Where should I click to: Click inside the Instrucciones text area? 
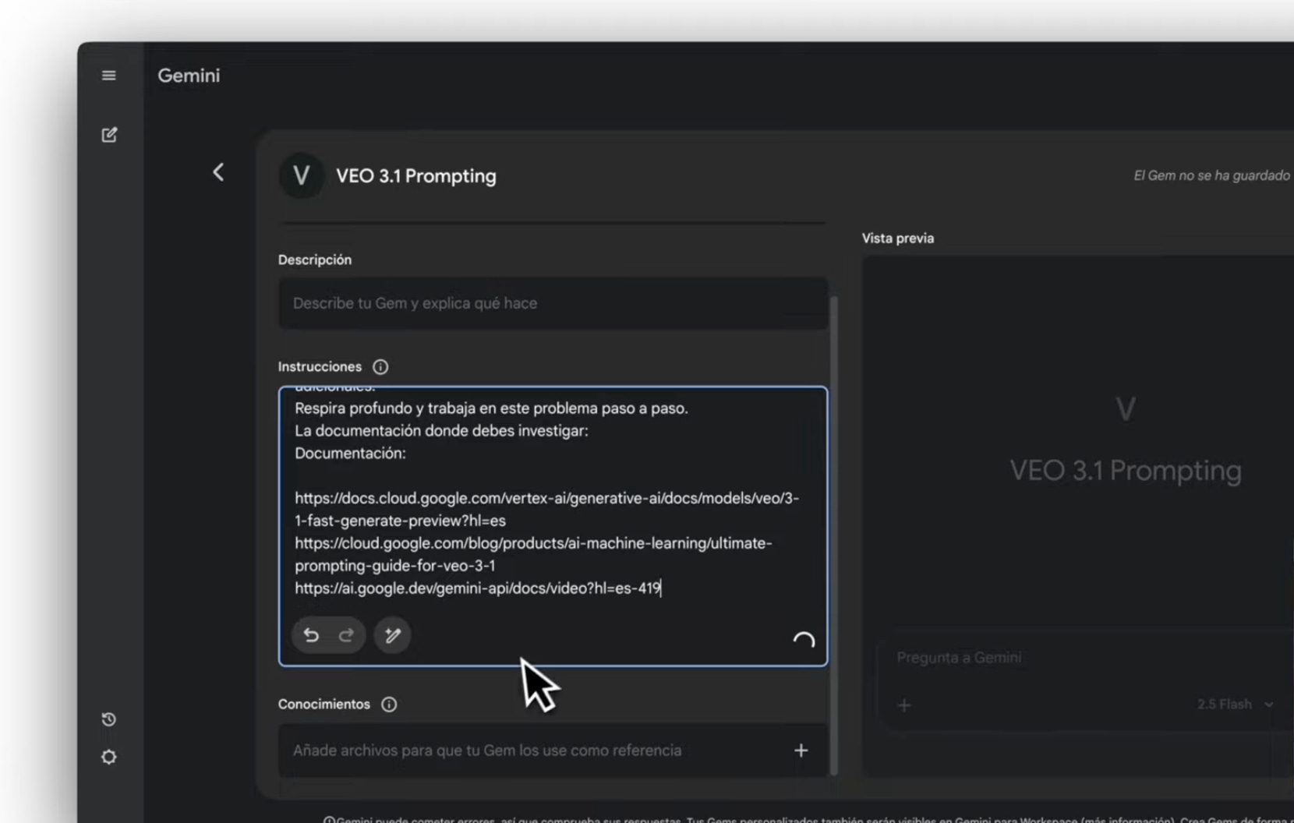point(553,526)
